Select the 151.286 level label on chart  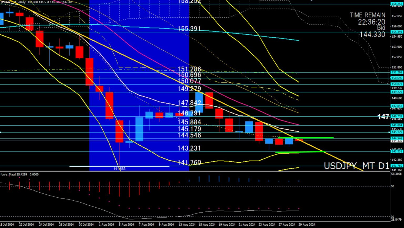189,69
